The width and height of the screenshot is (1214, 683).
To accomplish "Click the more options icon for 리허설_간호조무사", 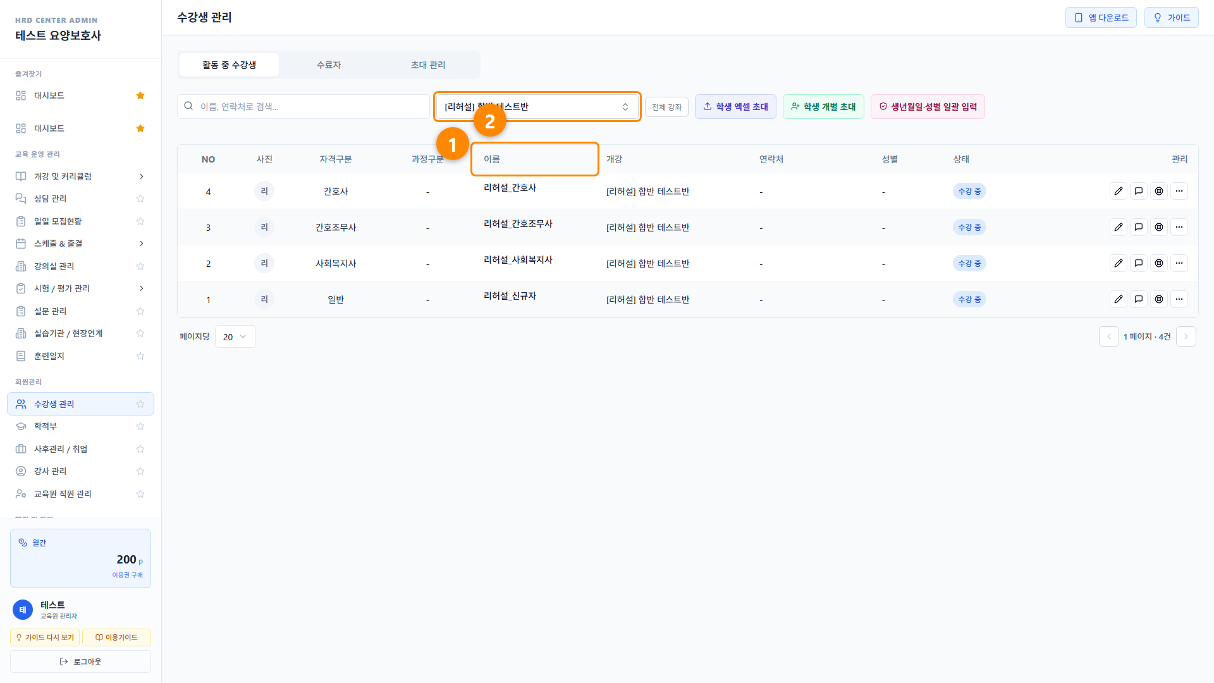I will [x=1179, y=227].
